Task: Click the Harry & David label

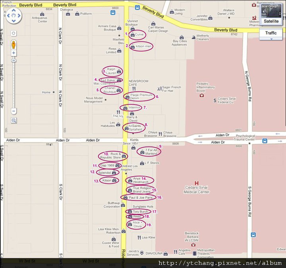Action: coord(132,119)
